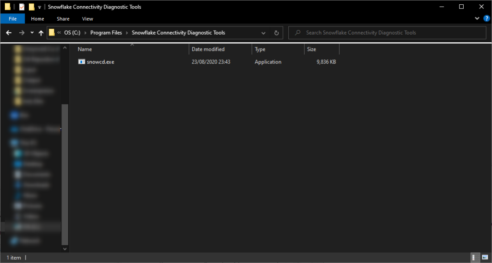Expand the address bar previous locations dropdown
The width and height of the screenshot is (492, 263).
[x=263, y=33]
